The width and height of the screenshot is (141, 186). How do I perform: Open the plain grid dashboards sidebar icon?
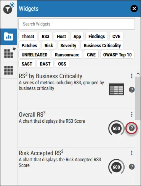[8, 70]
